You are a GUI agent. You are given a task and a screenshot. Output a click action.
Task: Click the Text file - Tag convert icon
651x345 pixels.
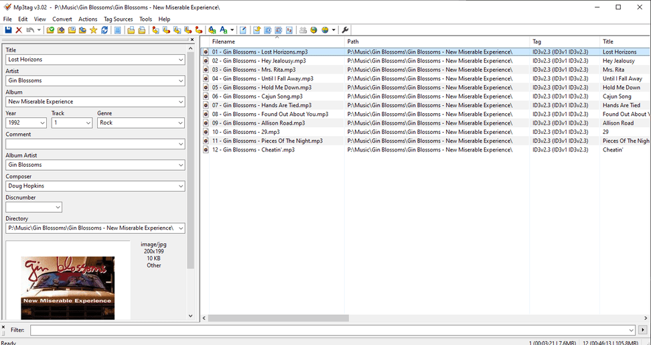click(x=188, y=30)
